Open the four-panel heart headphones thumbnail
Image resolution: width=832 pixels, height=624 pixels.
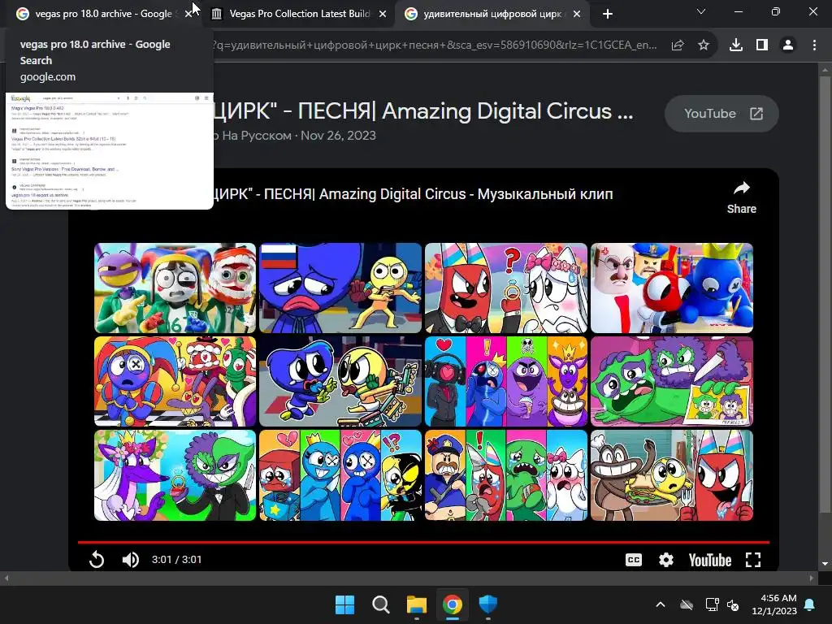point(506,382)
